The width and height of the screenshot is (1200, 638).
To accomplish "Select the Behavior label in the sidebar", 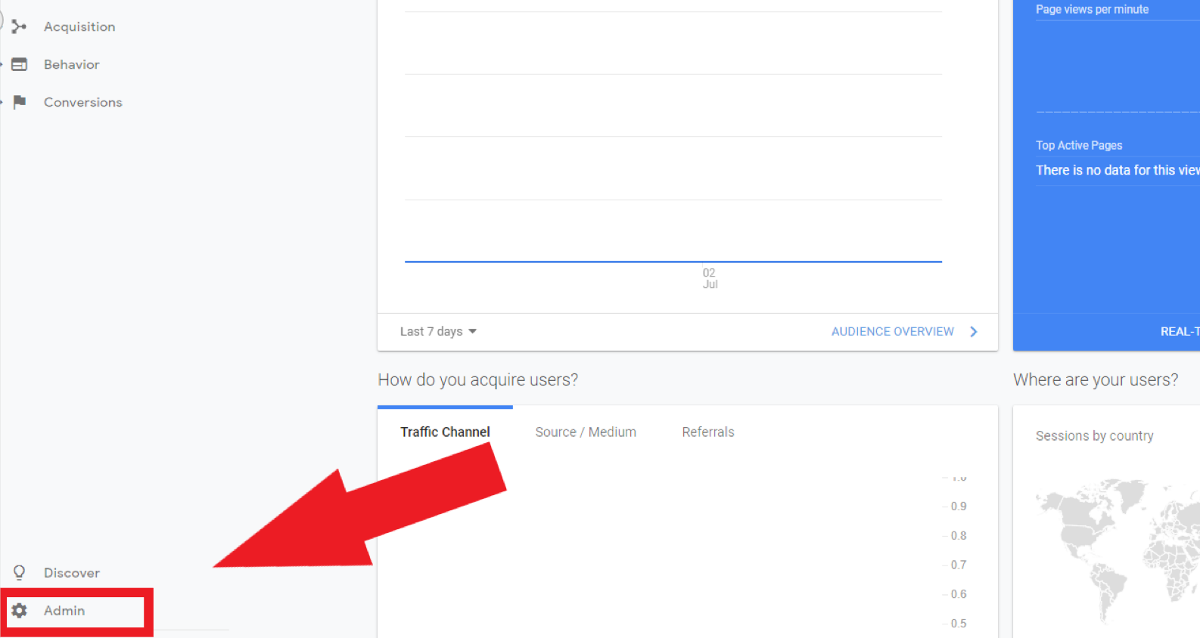I will point(72,64).
